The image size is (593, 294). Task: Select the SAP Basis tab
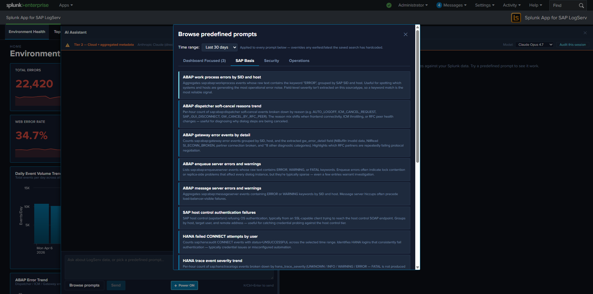point(245,61)
